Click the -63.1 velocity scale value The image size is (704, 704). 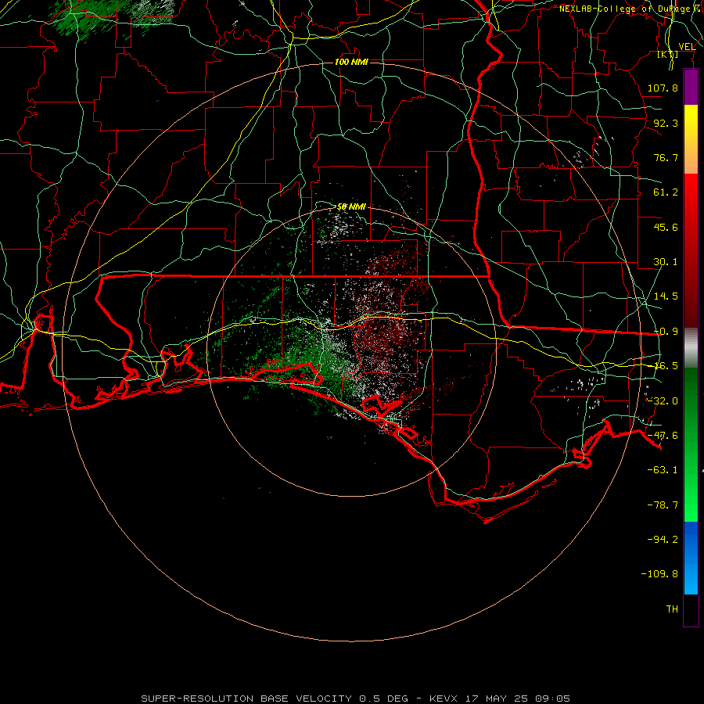[663, 470]
